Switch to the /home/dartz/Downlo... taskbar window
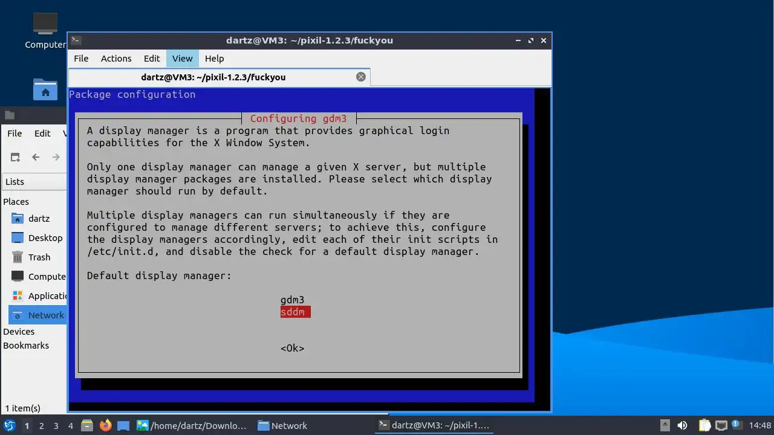 (x=192, y=425)
